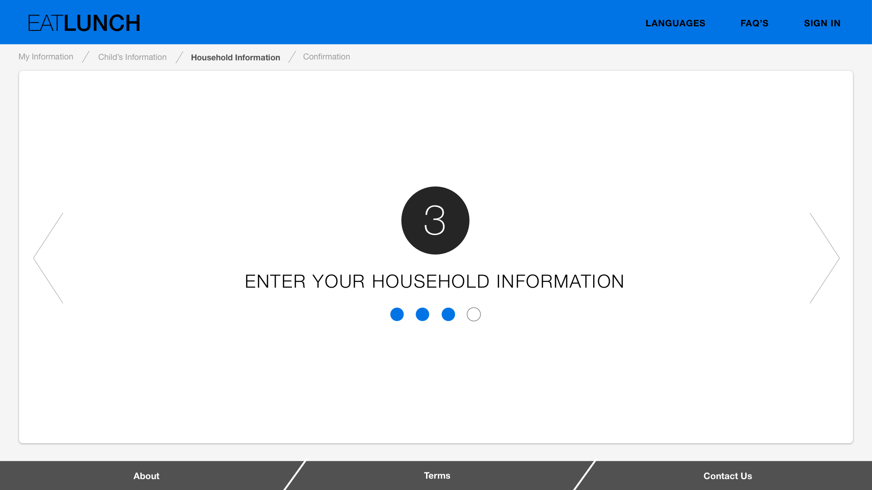This screenshot has width=872, height=490.
Task: Select the third blue progress dot
Action: click(448, 314)
